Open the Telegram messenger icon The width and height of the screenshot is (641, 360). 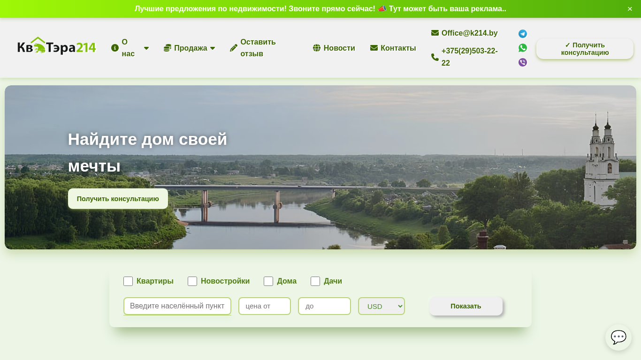click(523, 34)
